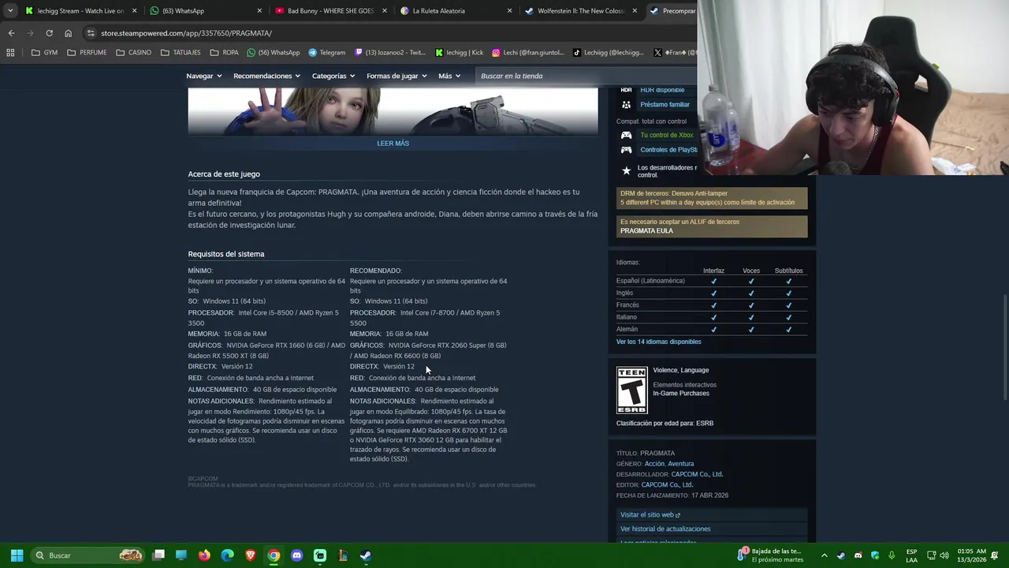Open the Telegram bookmark
The width and height of the screenshot is (1009, 568).
[326, 53]
